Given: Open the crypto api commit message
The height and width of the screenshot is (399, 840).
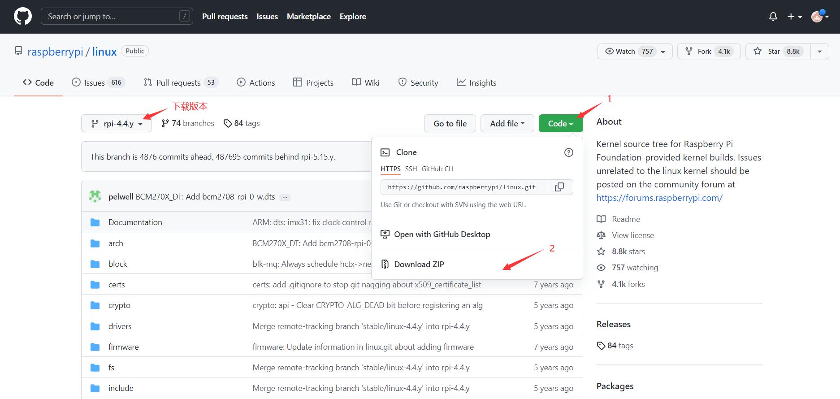Looking at the screenshot, I should pyautogui.click(x=368, y=305).
